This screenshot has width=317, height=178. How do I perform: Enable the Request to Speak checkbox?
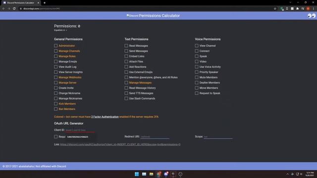[197, 93]
